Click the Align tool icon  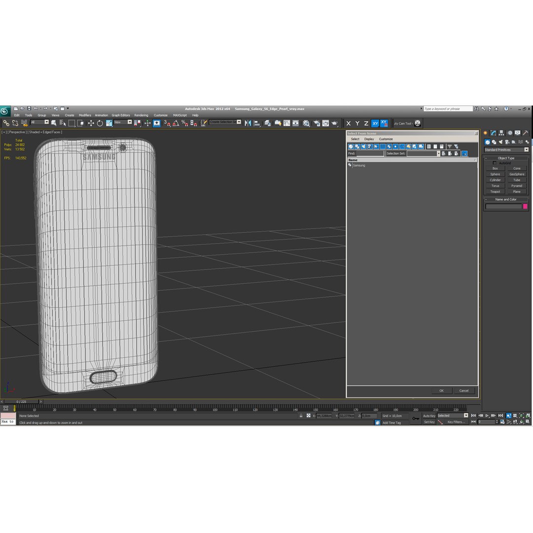257,123
